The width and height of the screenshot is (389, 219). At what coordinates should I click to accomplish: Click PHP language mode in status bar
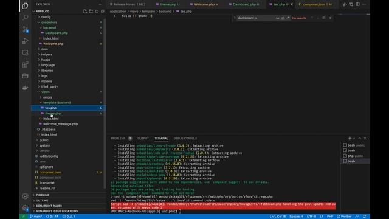tap(330, 217)
